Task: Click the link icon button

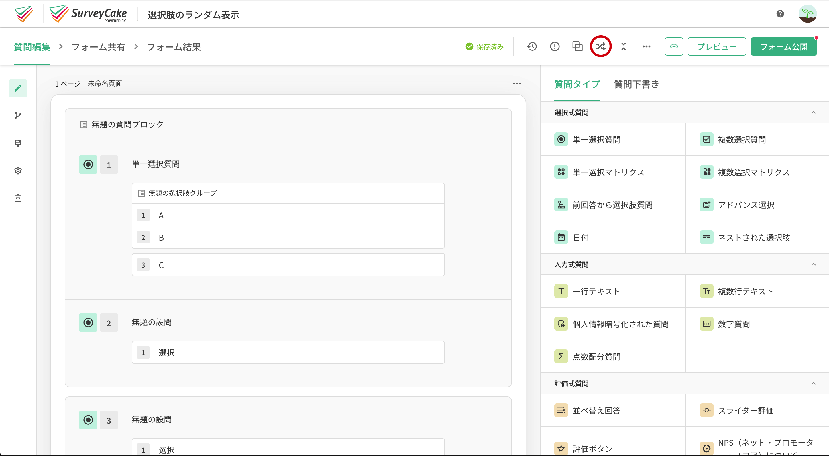Action: point(674,46)
